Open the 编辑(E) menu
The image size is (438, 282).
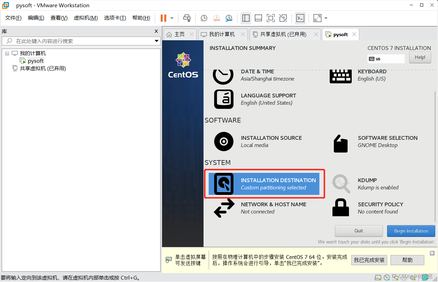(x=36, y=18)
